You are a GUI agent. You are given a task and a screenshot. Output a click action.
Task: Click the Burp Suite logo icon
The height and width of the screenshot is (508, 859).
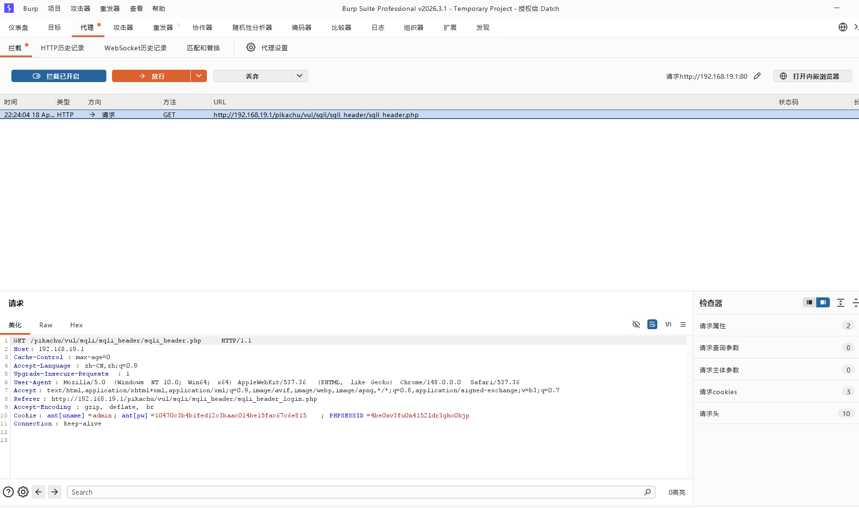[x=9, y=8]
